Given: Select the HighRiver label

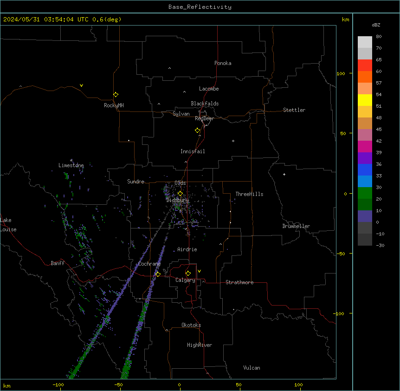Looking at the screenshot, I should tap(200, 345).
